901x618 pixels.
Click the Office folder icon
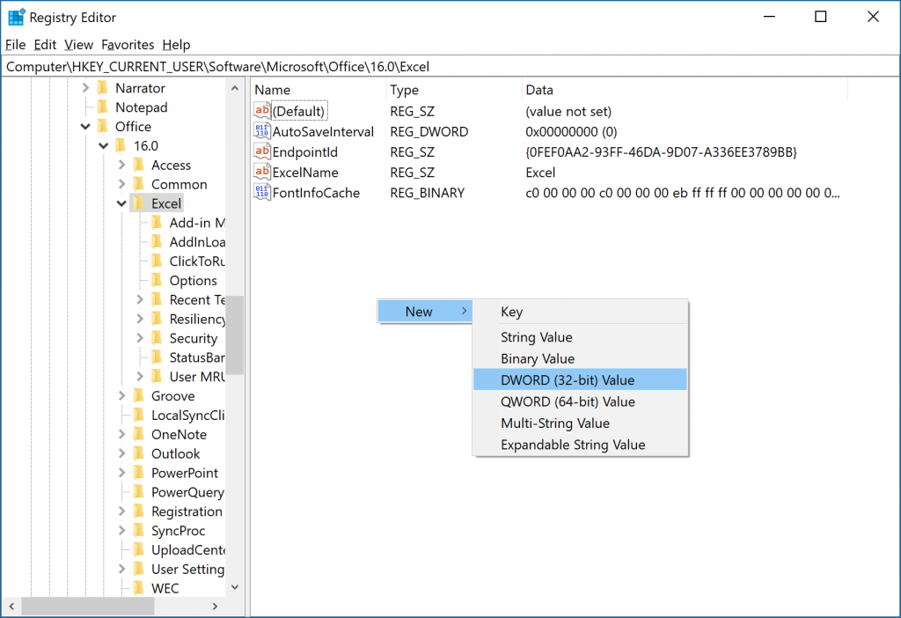click(x=103, y=126)
